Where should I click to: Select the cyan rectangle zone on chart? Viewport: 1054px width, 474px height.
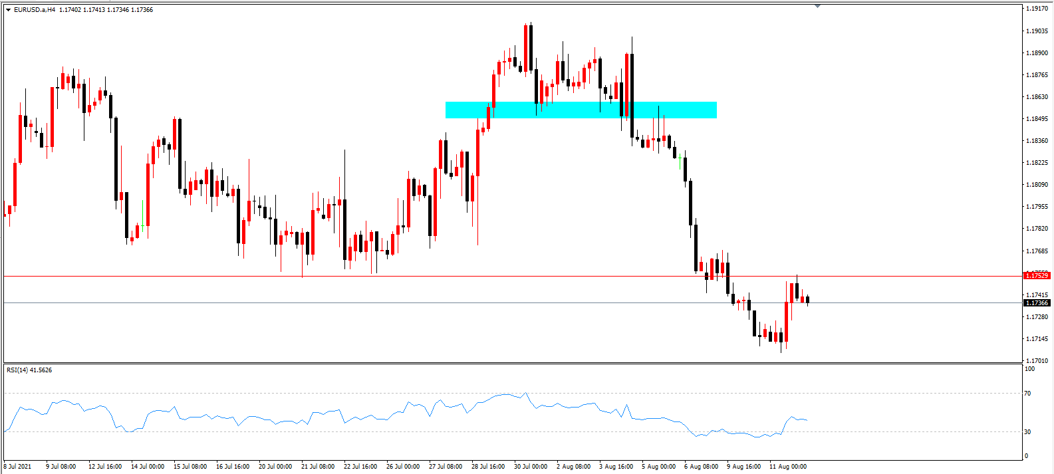pos(581,110)
